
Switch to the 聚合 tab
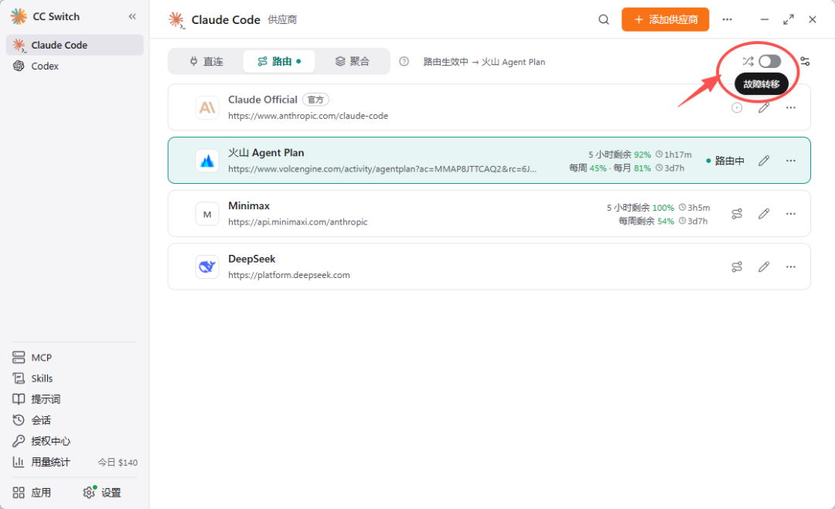click(352, 62)
